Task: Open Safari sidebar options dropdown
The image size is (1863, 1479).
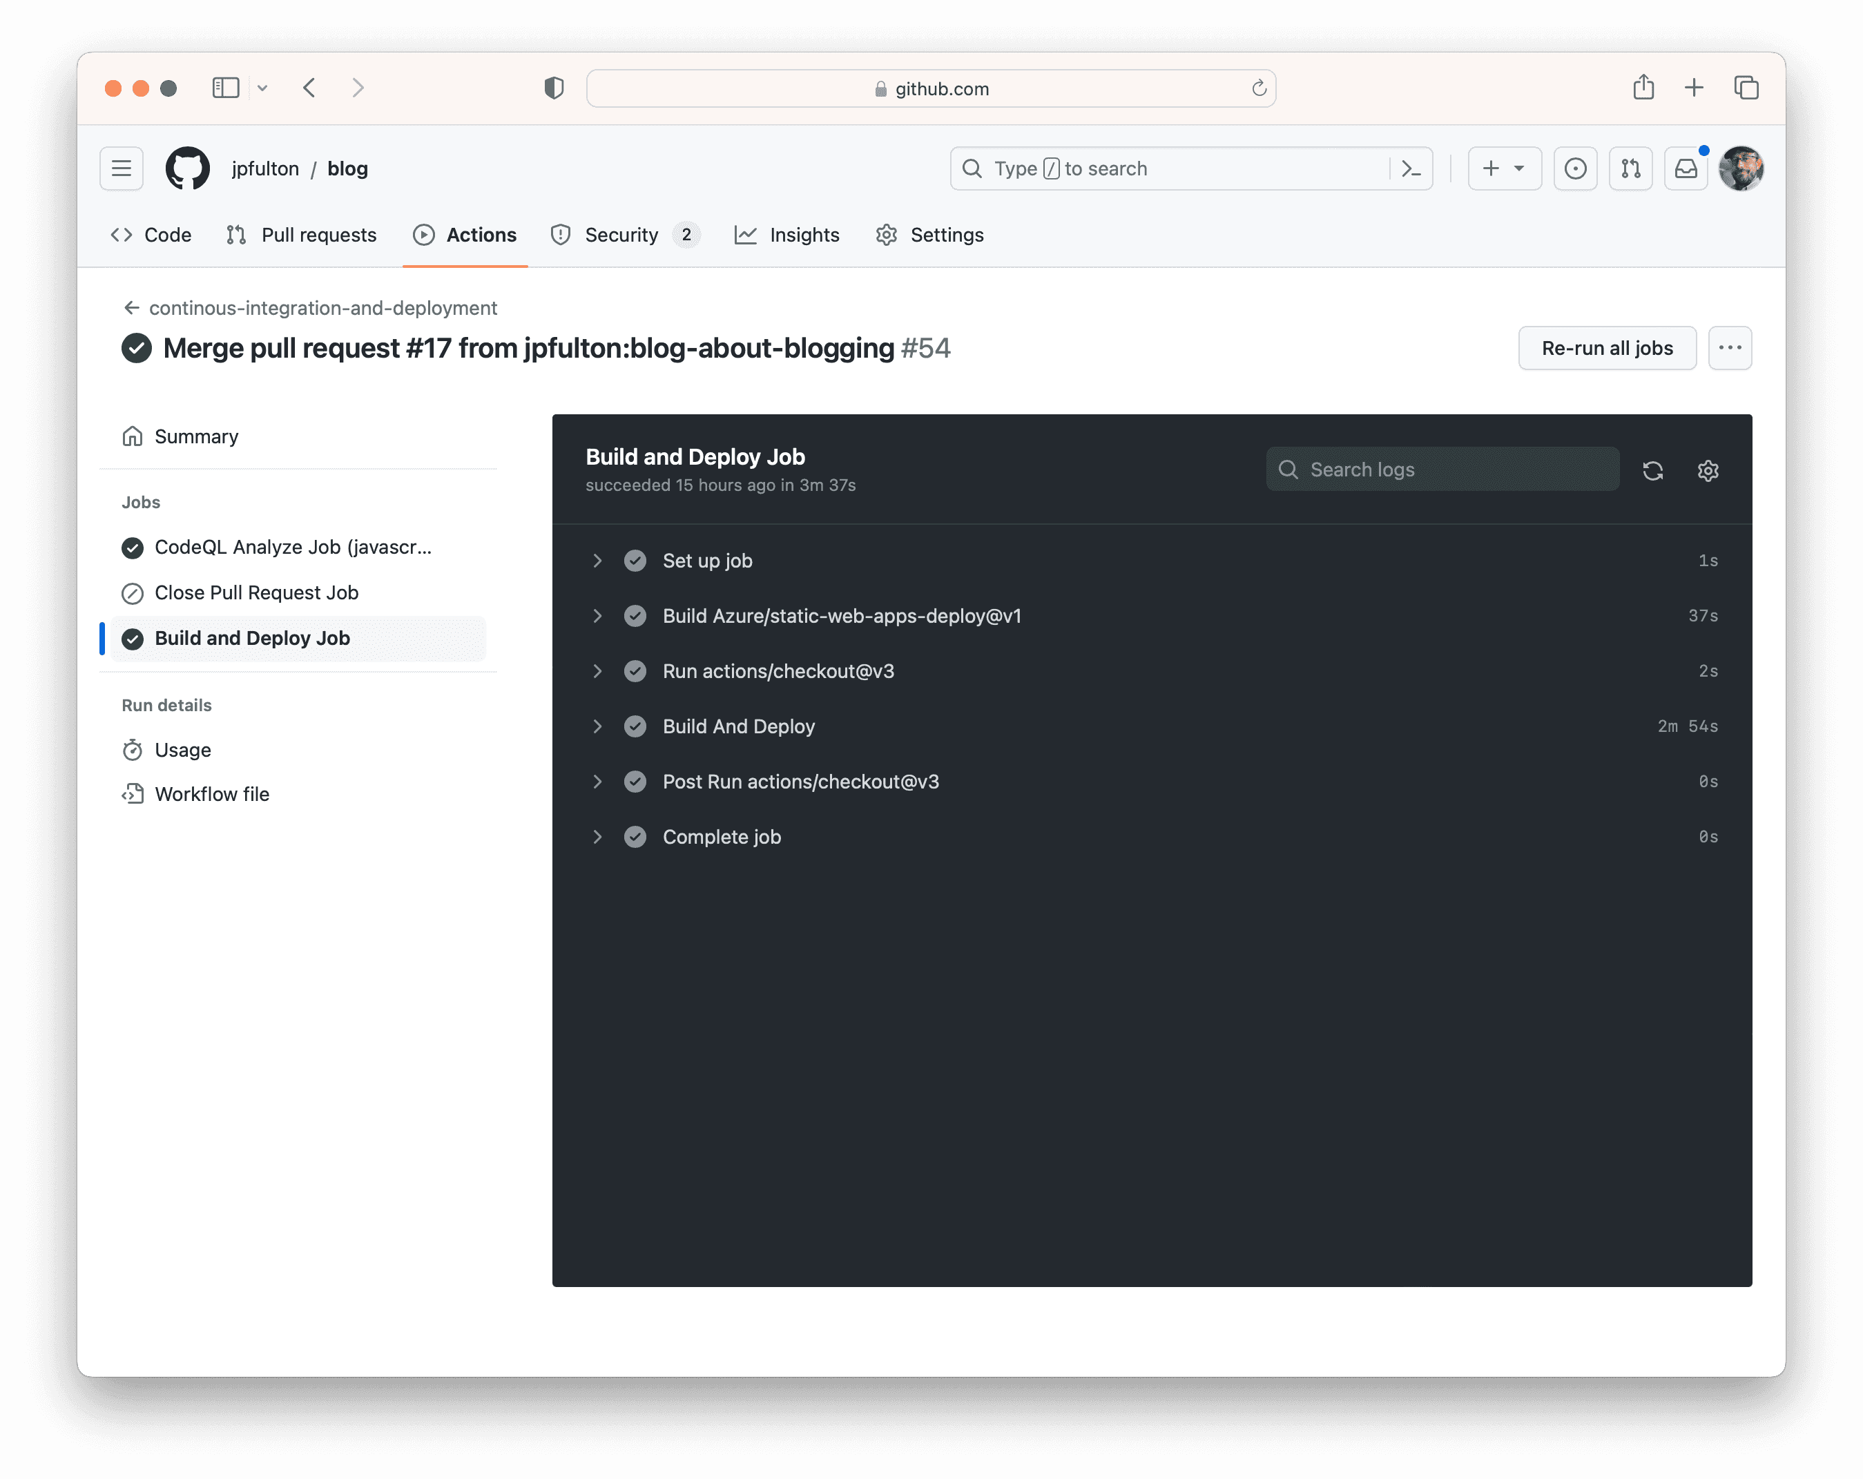Action: [262, 88]
